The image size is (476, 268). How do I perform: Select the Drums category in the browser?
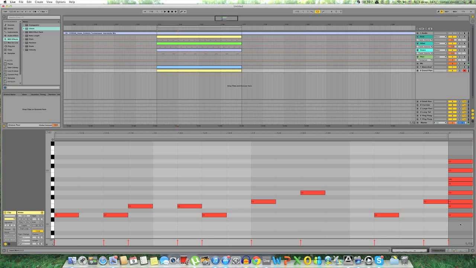point(11,28)
